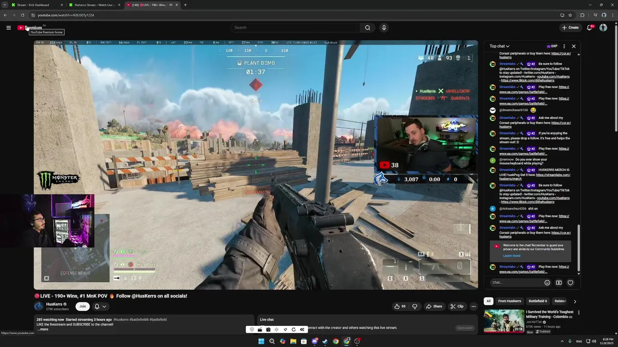Close the live chat panel
The width and height of the screenshot is (618, 347).
click(574, 46)
